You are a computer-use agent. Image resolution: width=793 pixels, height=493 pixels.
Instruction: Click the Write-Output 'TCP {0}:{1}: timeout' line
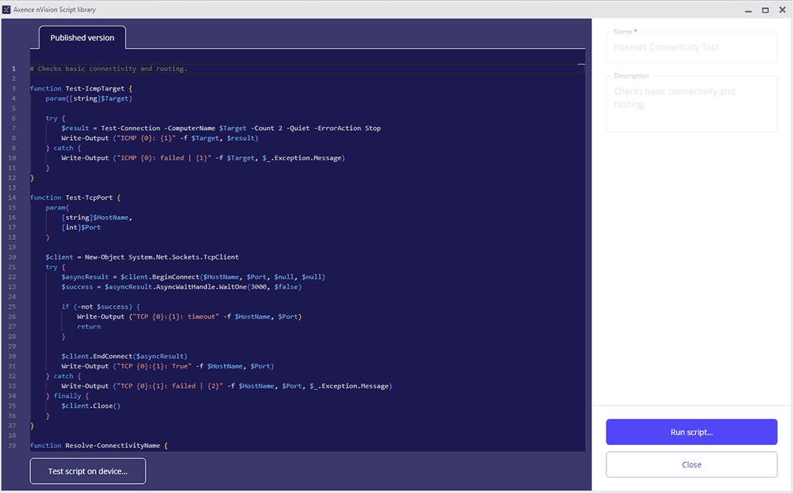tap(189, 317)
